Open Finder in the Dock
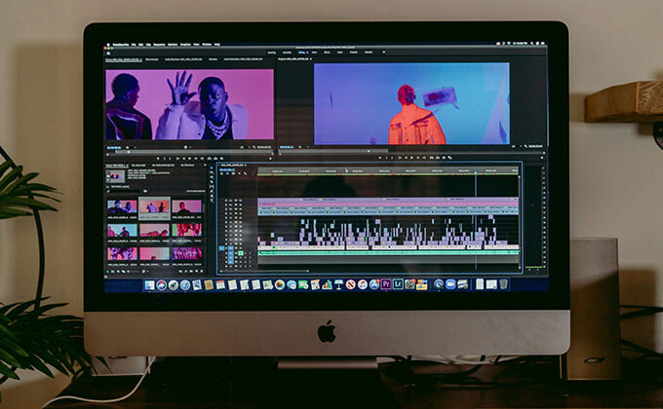Image resolution: width=663 pixels, height=409 pixels. (x=149, y=284)
